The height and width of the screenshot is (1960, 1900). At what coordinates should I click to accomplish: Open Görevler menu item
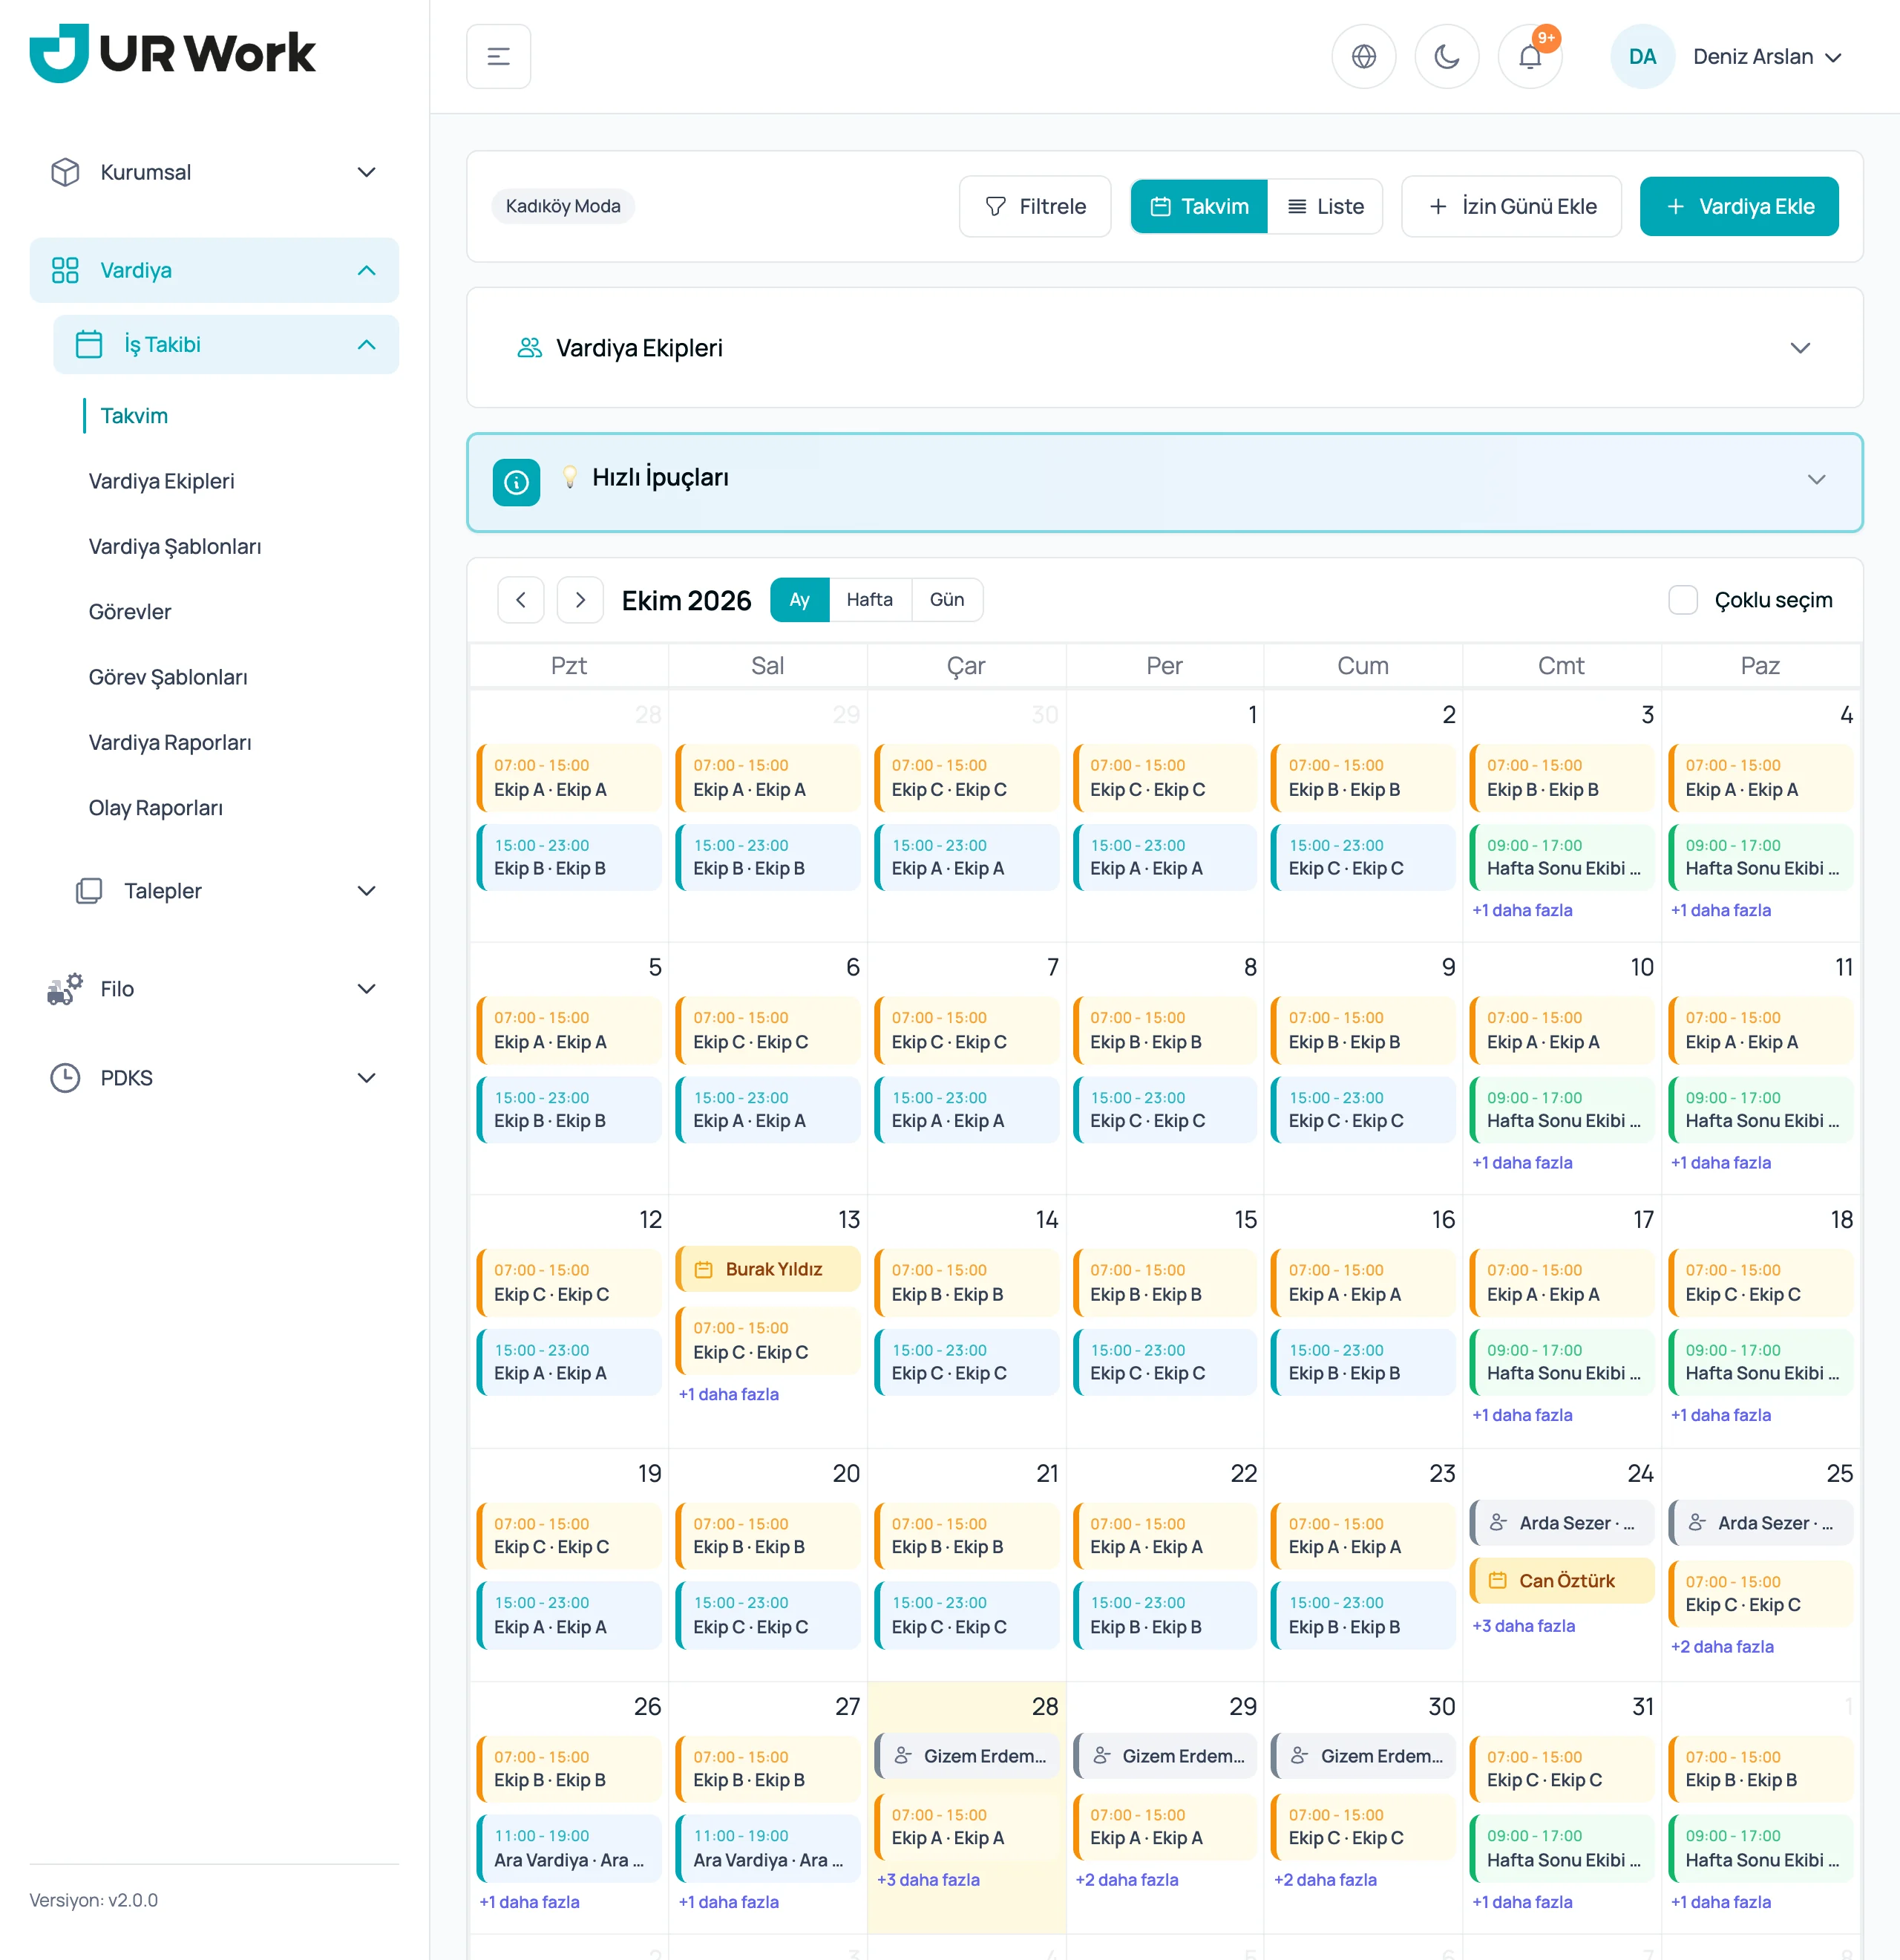click(x=130, y=612)
